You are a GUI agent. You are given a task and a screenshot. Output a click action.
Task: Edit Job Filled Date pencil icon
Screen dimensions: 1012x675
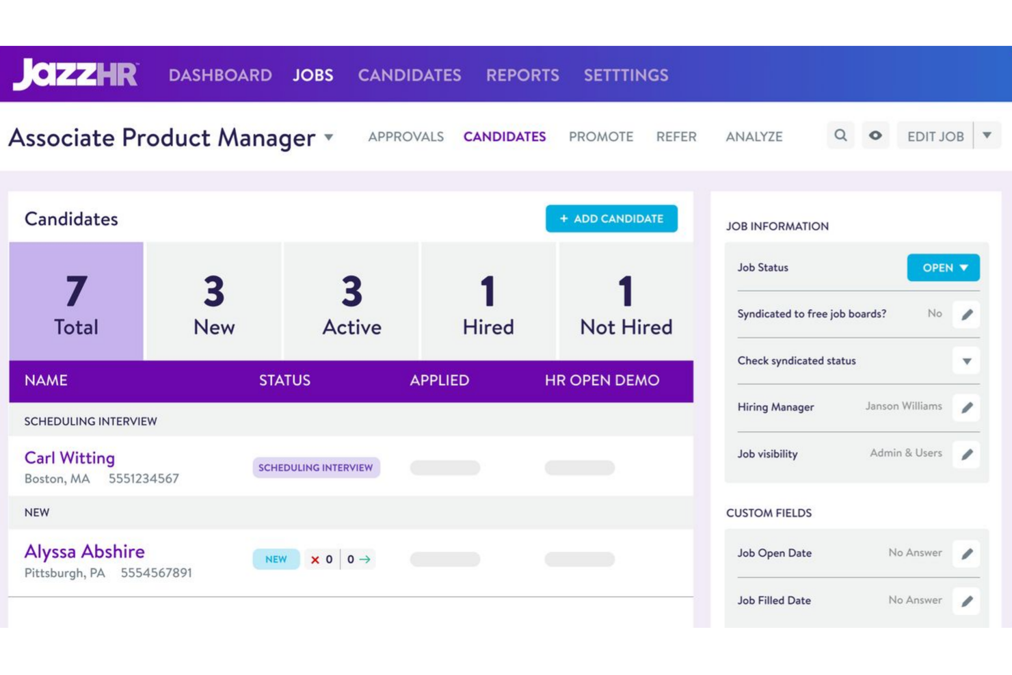coord(966,601)
